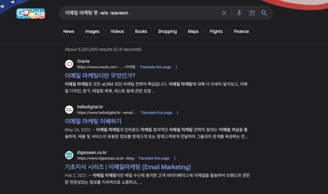Open more options for hellodigital.kr result
Image resolution: width=328 pixels, height=194 pixels.
[177, 113]
